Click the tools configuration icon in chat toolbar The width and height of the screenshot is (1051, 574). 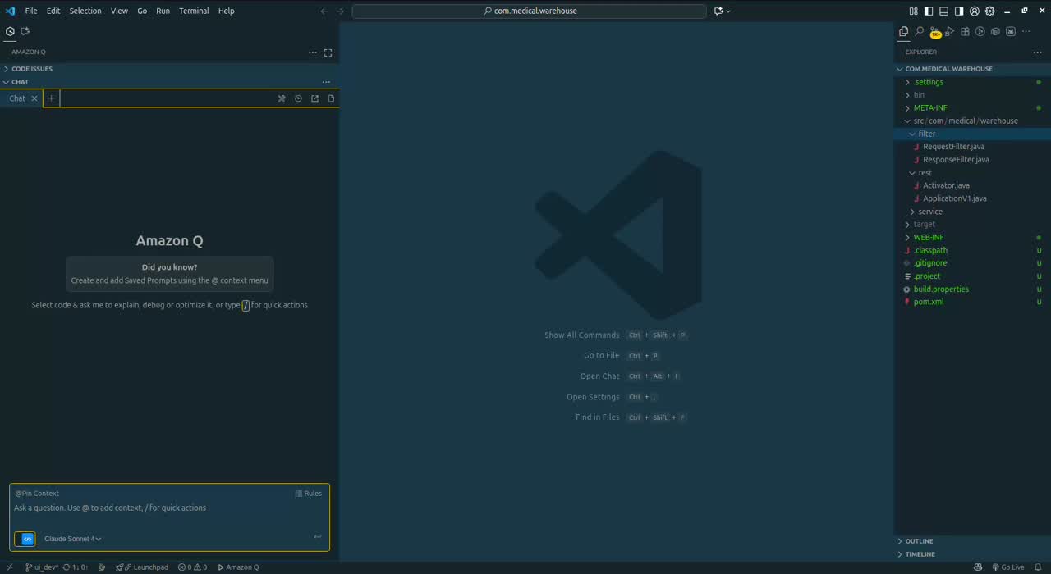[282, 98]
